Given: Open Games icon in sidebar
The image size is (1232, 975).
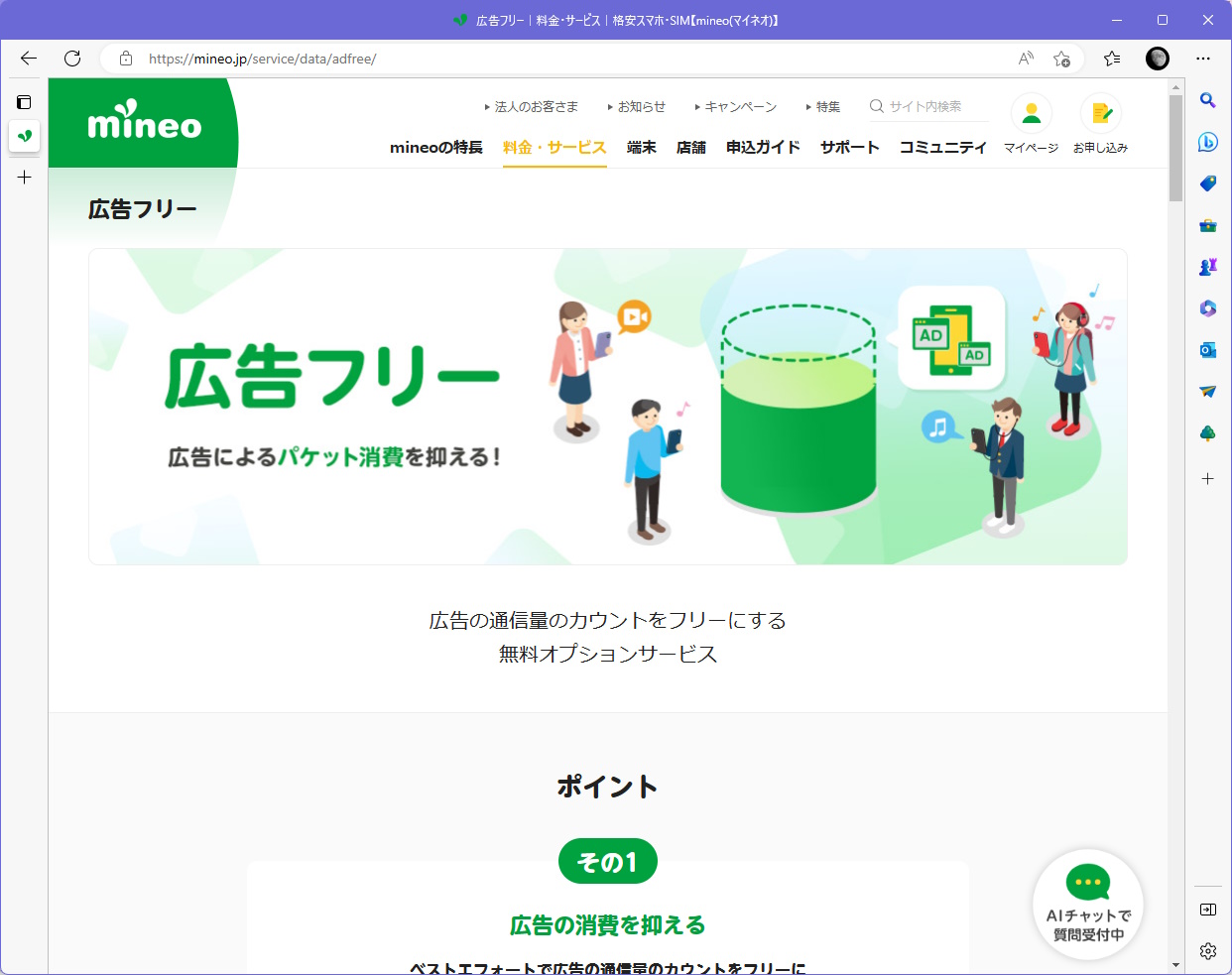Looking at the screenshot, I should click(1208, 267).
